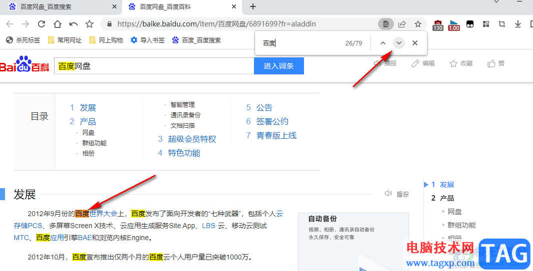The image size is (533, 271).
Task: Click the Baidu Baike logo
Action: pyautogui.click(x=24, y=64)
